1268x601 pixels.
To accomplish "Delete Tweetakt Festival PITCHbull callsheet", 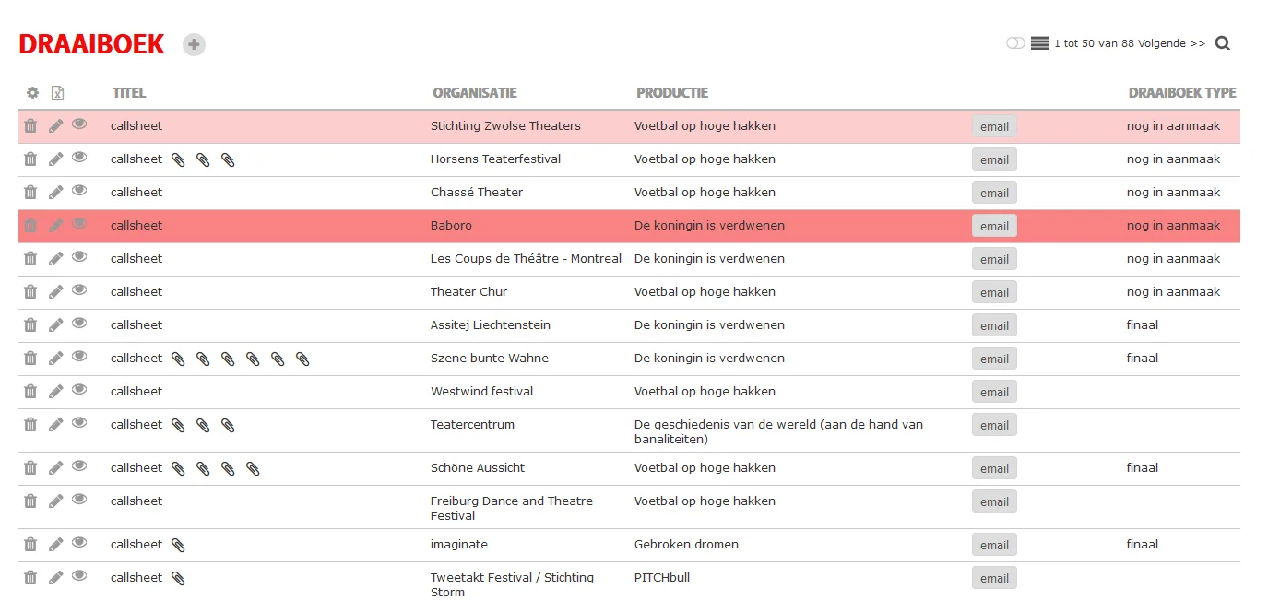I will pyautogui.click(x=30, y=578).
